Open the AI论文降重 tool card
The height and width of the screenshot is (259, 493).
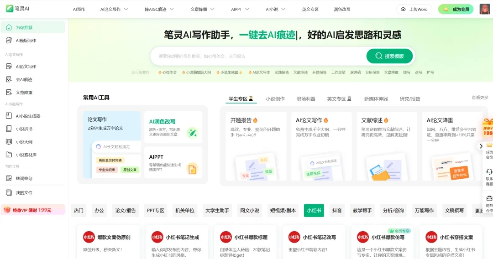coord(452,146)
